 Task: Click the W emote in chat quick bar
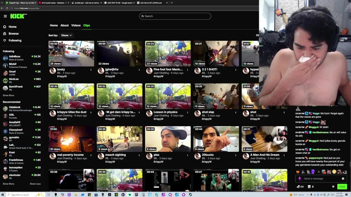(x=298, y=172)
